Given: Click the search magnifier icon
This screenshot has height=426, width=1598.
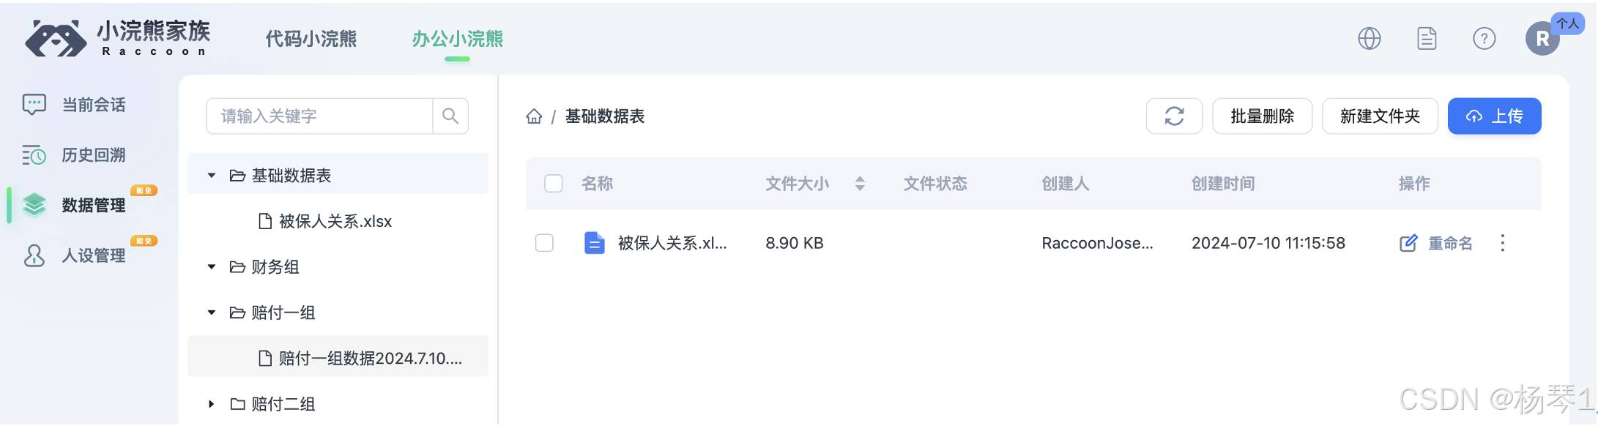Looking at the screenshot, I should coord(450,116).
